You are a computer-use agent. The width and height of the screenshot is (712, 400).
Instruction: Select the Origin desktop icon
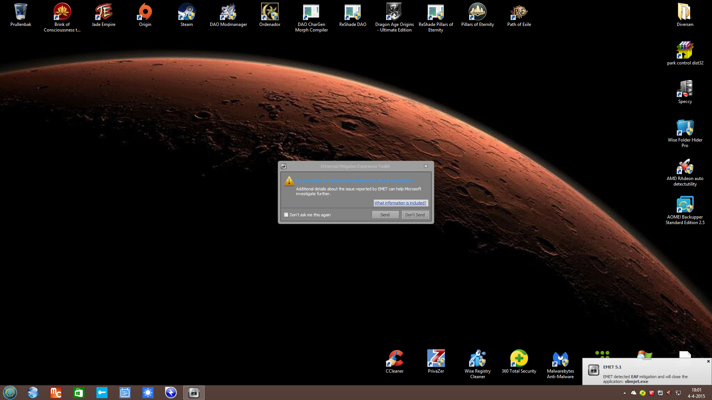pyautogui.click(x=145, y=15)
